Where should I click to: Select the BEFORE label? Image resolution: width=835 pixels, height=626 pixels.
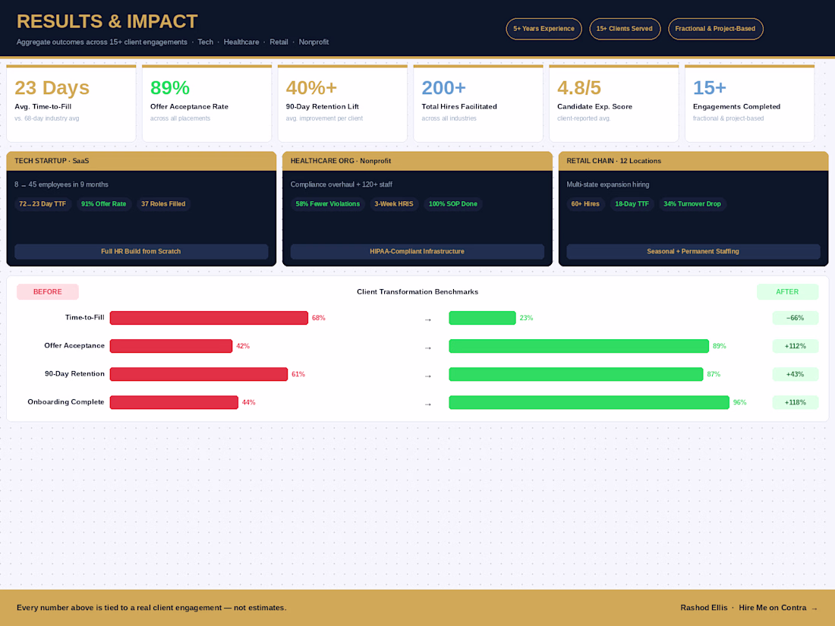(x=47, y=291)
